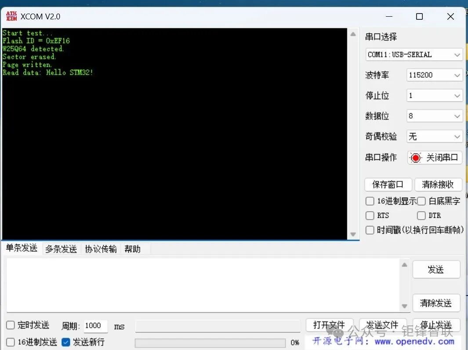Click the 保存窗口 button
468x350 pixels.
click(x=388, y=184)
